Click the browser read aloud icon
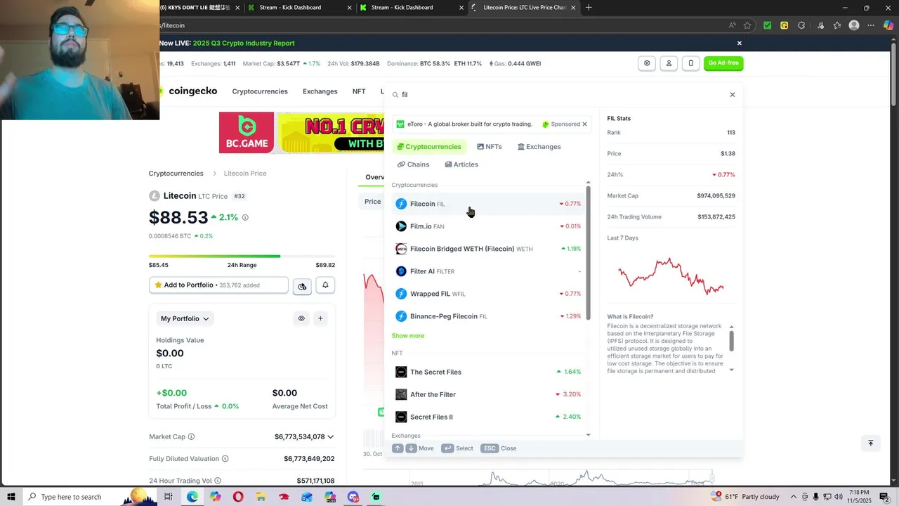 tap(733, 25)
